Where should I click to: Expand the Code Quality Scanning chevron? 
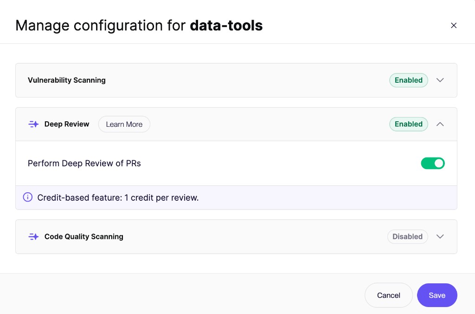440,236
